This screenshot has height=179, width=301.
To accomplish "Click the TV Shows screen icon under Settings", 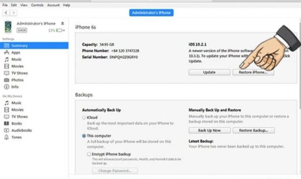I will coord(6,73).
